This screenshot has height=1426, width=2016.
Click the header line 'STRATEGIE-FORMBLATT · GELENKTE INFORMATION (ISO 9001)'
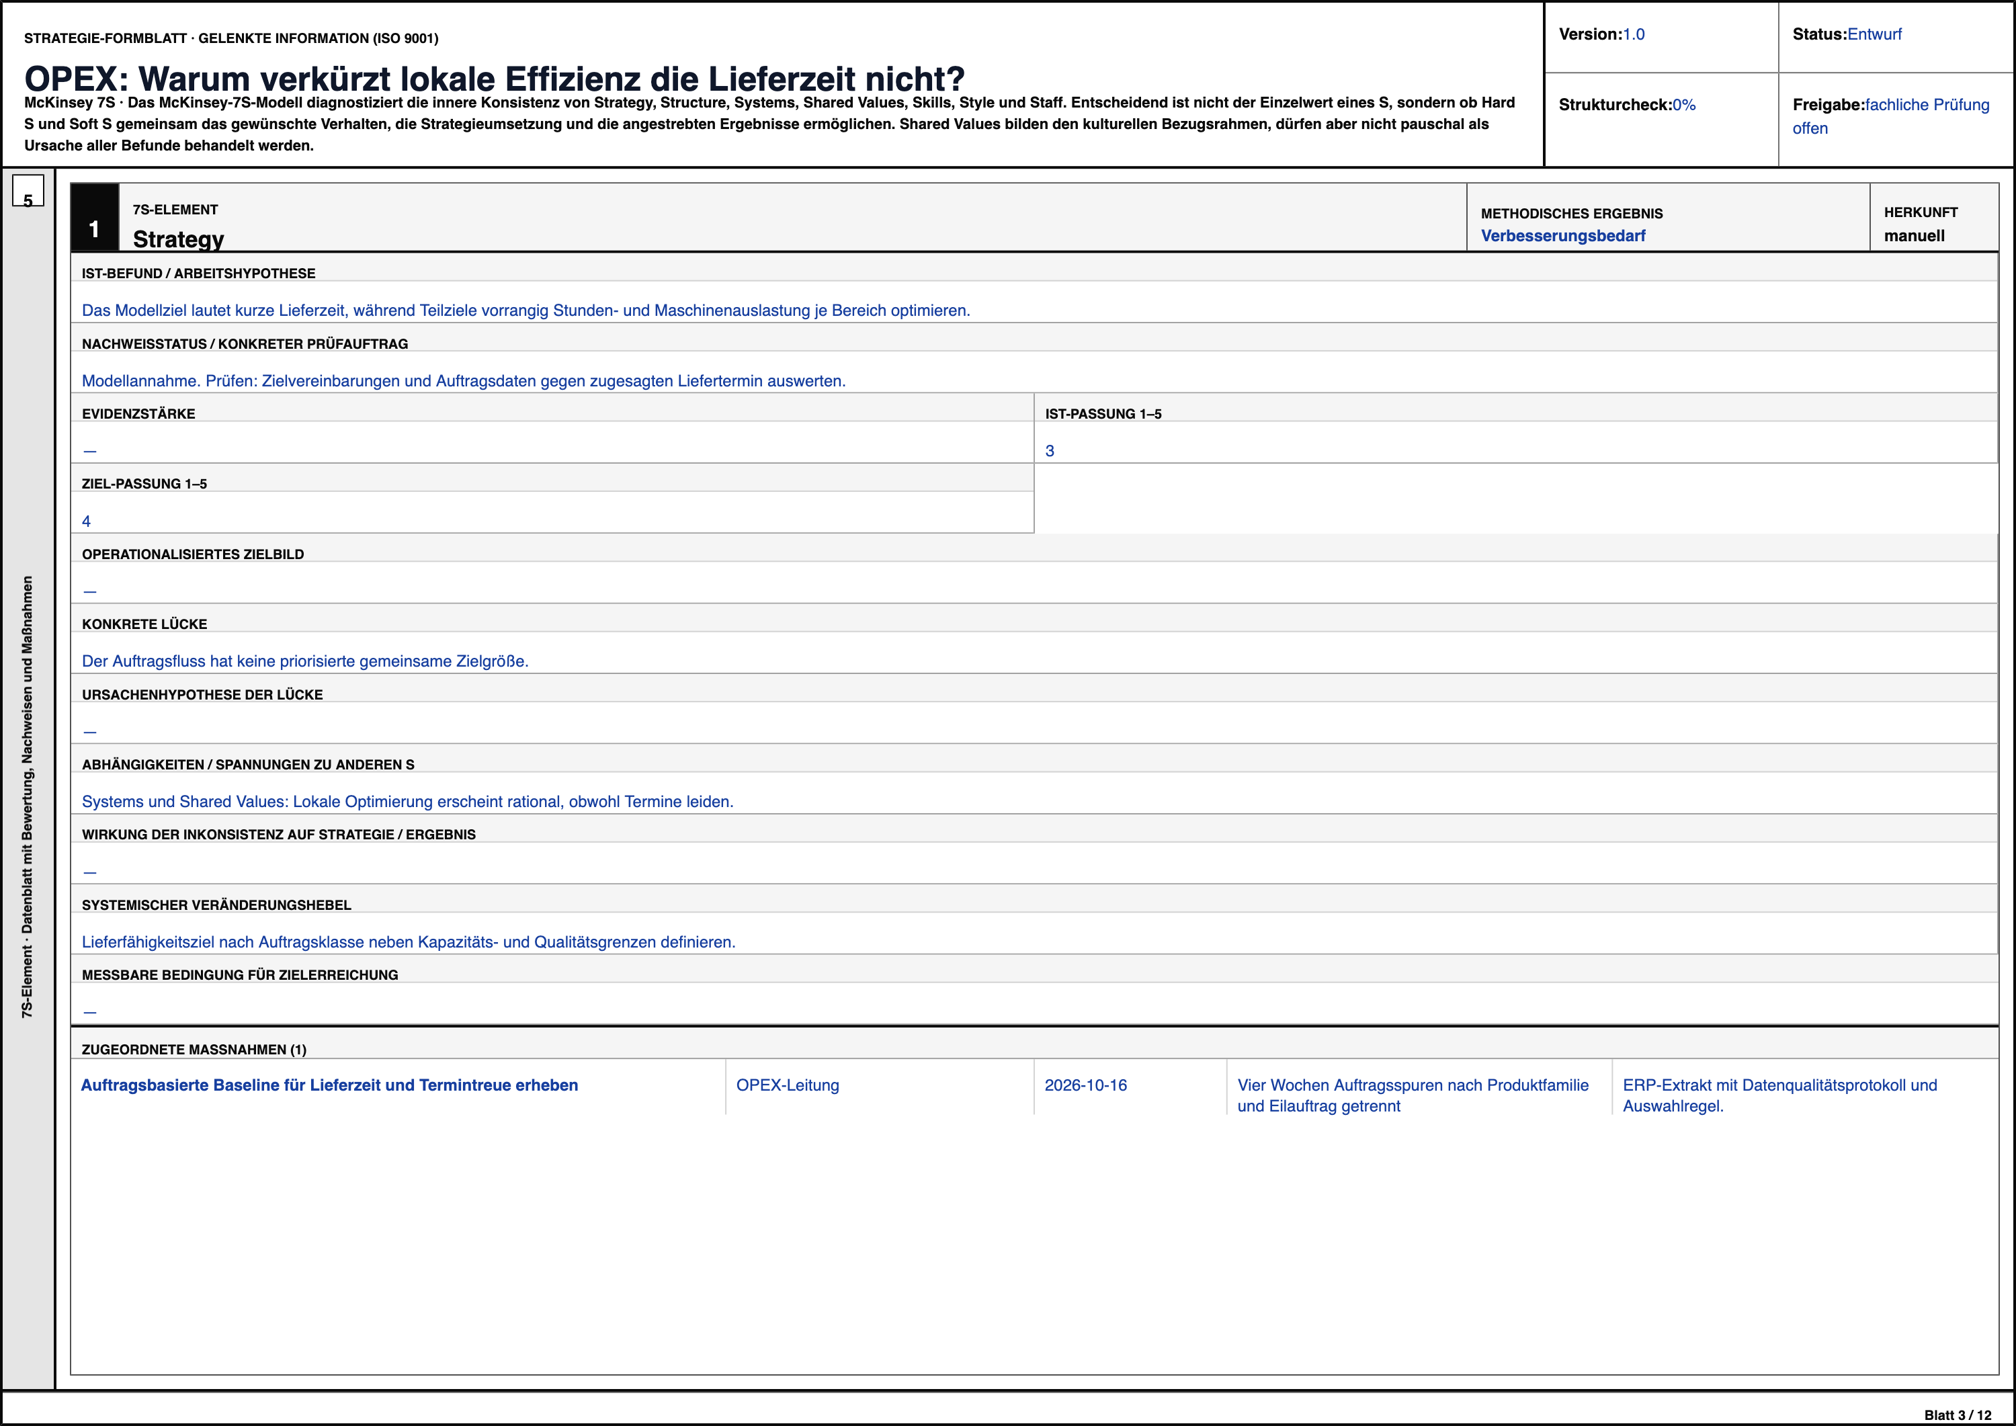point(231,38)
